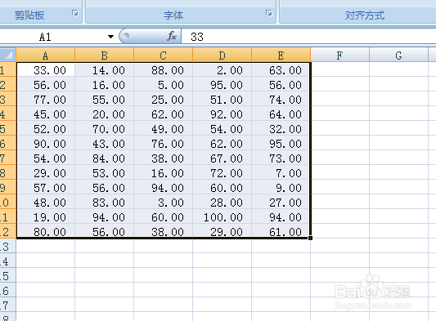
Task: Click the insert function fx icon
Action: (x=172, y=36)
